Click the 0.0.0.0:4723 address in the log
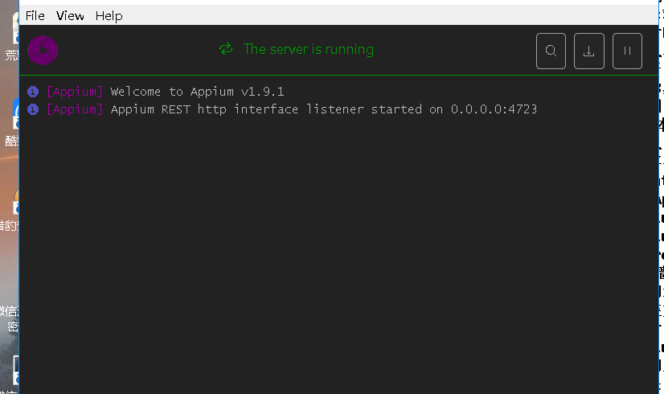This screenshot has width=664, height=394. [494, 109]
